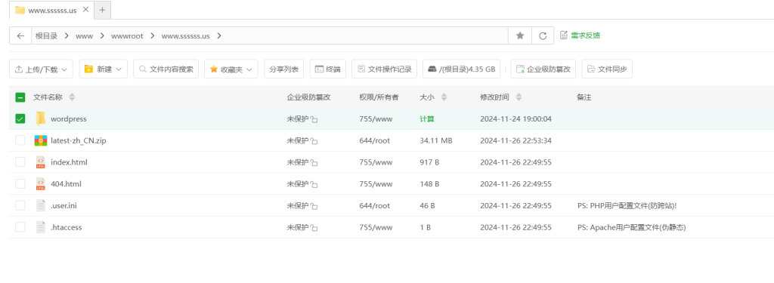The image size is (774, 283).
Task: Toggle protection lock for .htaccess row
Action: coord(314,228)
